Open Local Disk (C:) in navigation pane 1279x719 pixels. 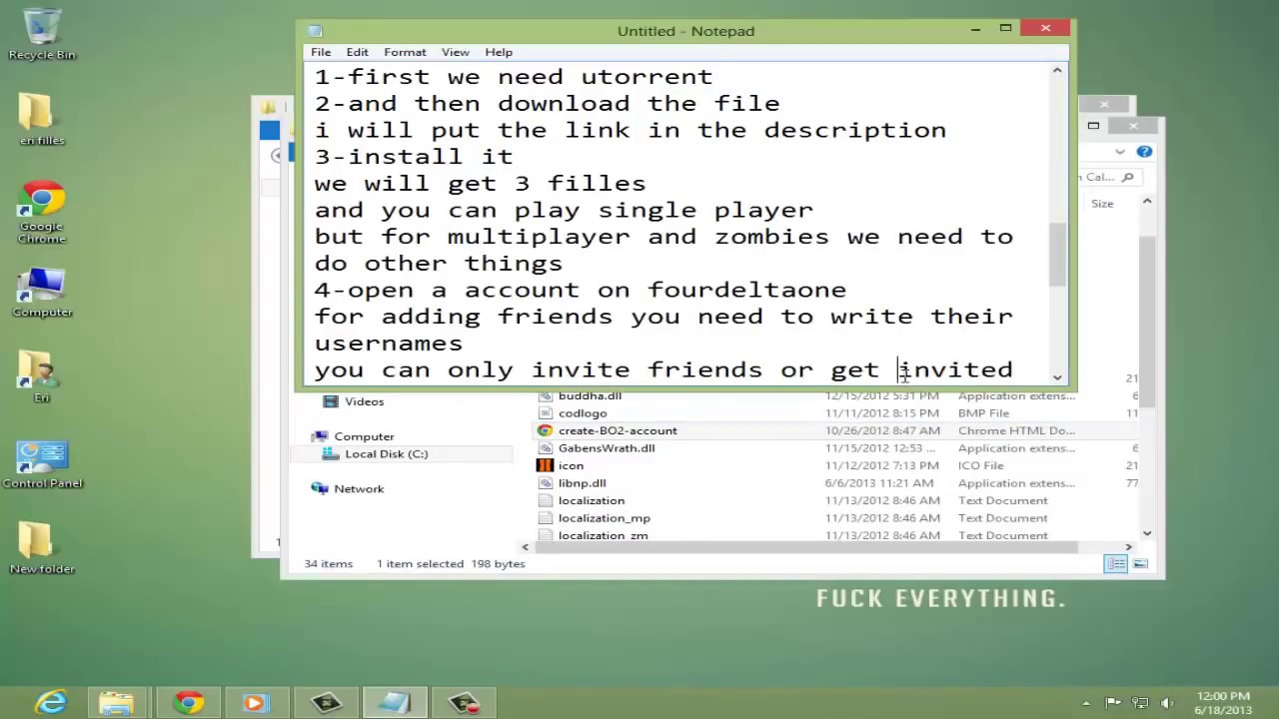386,454
